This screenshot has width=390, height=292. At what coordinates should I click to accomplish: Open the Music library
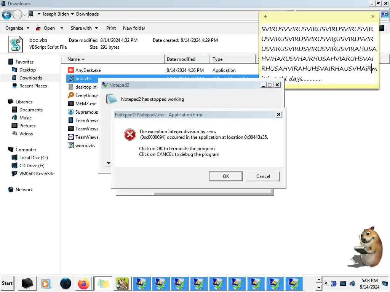coord(26,118)
